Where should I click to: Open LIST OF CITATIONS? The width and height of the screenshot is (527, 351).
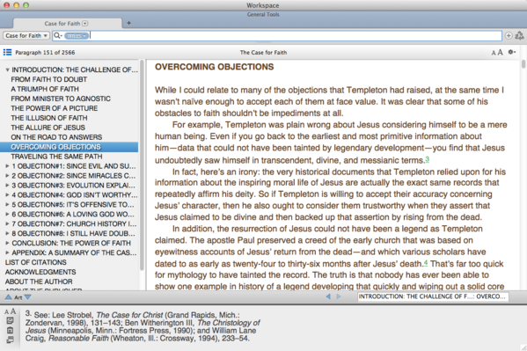(x=35, y=262)
